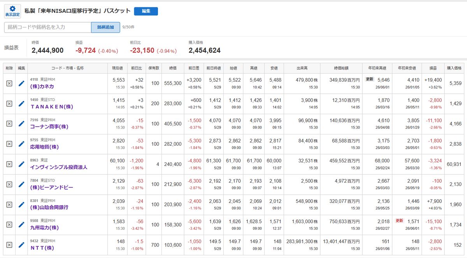Open the 応用地質(株) stock link

pos(44,147)
